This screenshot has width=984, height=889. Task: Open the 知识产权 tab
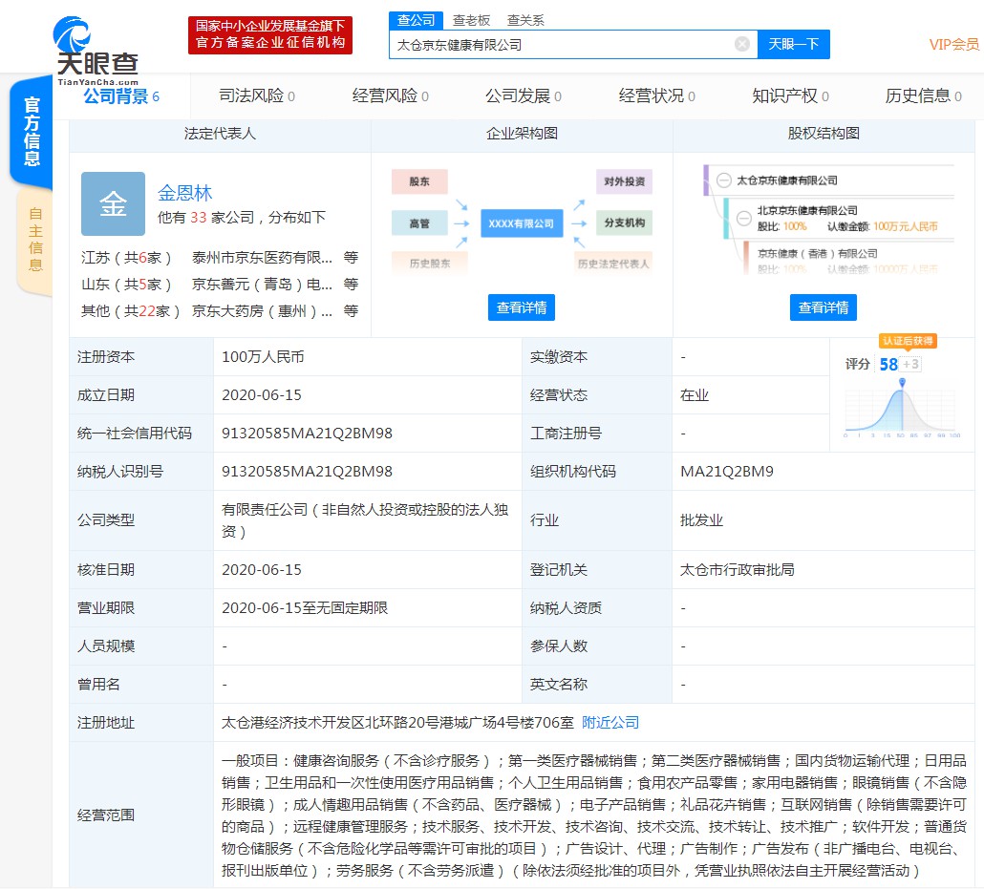pos(790,96)
